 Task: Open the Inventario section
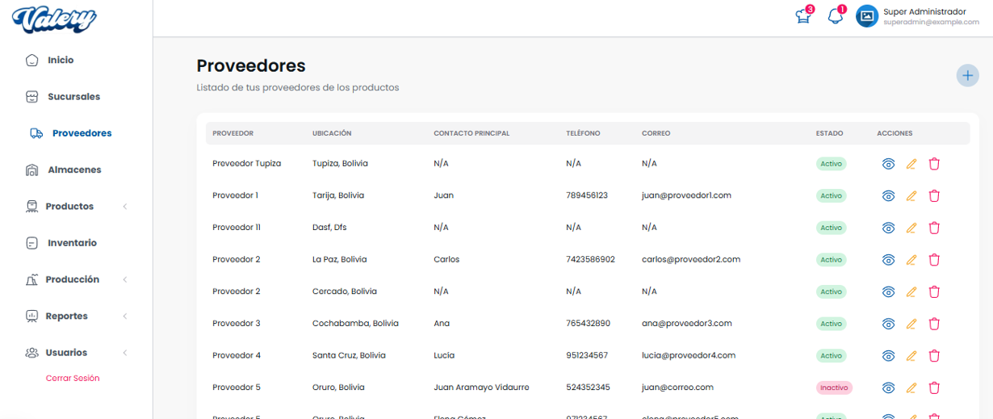[72, 243]
